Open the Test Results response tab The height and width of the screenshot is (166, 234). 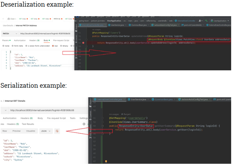[28, 124]
